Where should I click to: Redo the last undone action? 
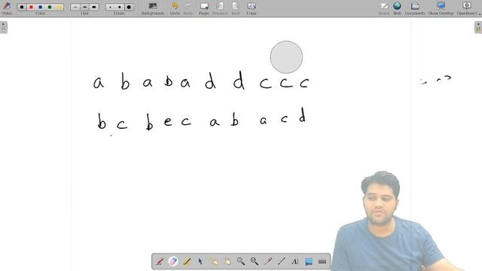click(x=188, y=8)
